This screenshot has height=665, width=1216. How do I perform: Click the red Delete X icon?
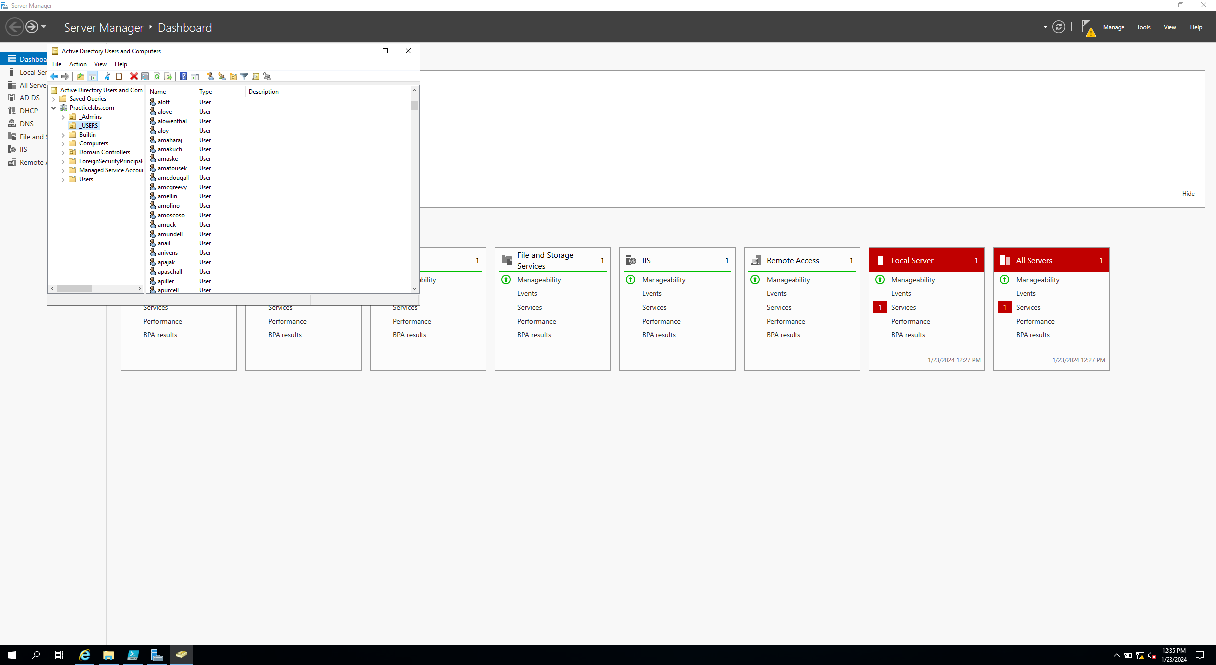pyautogui.click(x=134, y=76)
